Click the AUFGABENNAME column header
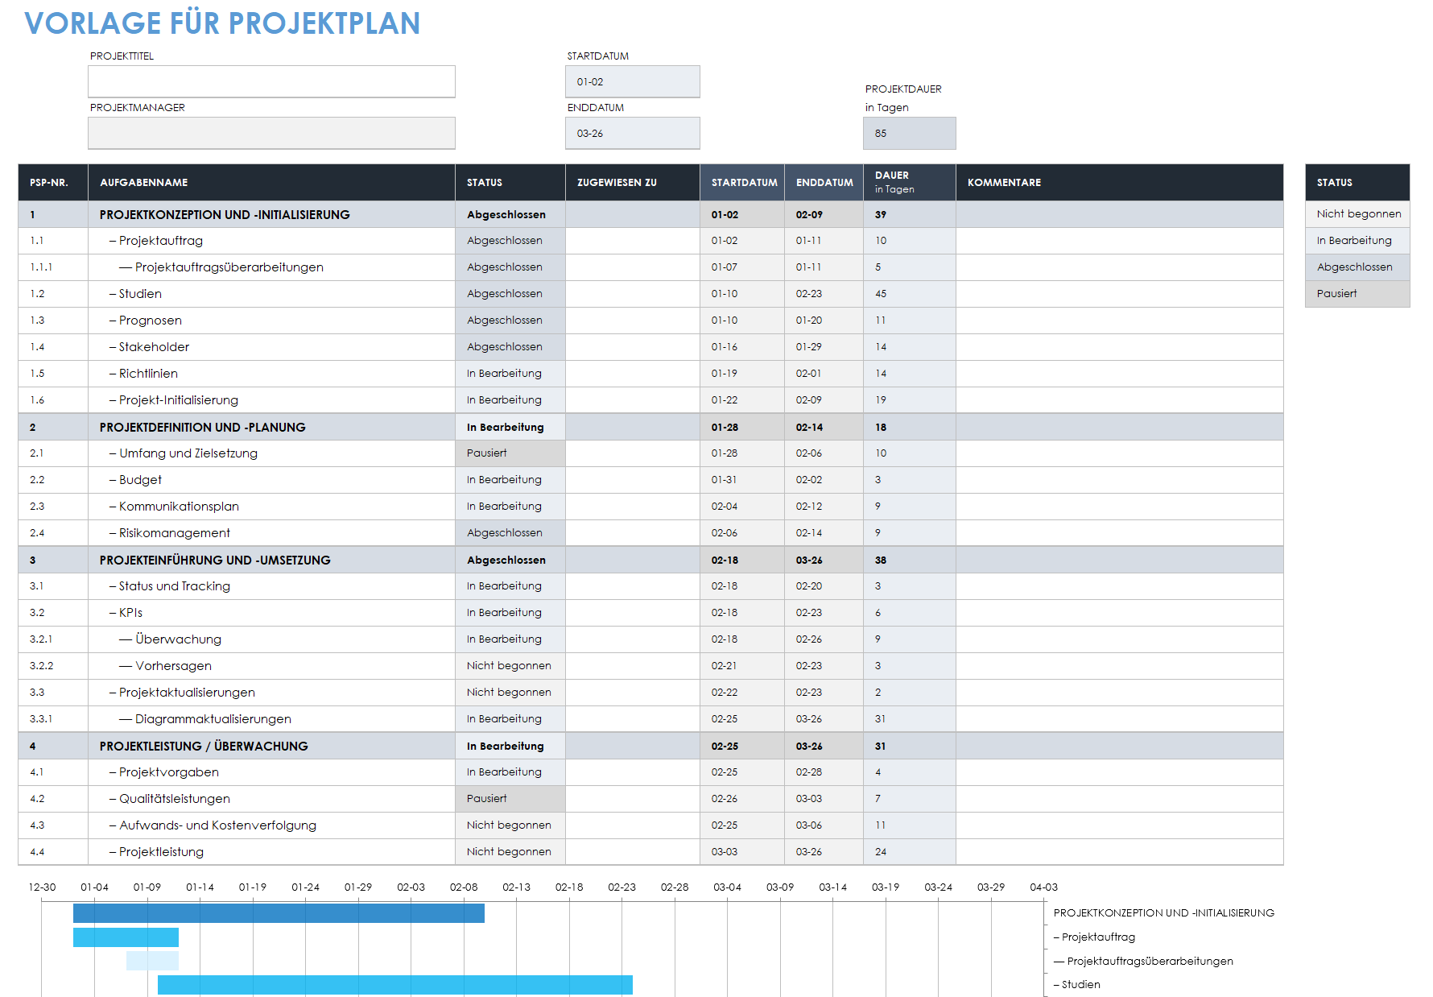The width and height of the screenshot is (1433, 997). coord(271,183)
